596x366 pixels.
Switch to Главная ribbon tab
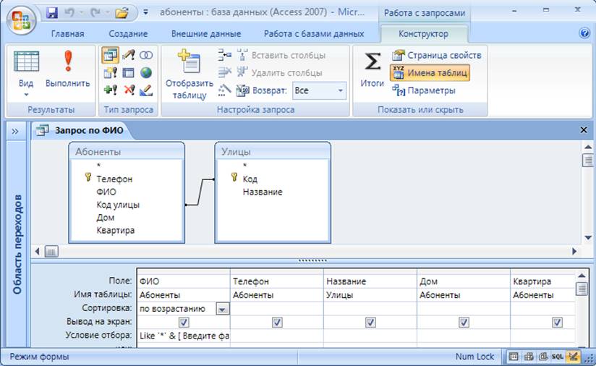pos(68,33)
